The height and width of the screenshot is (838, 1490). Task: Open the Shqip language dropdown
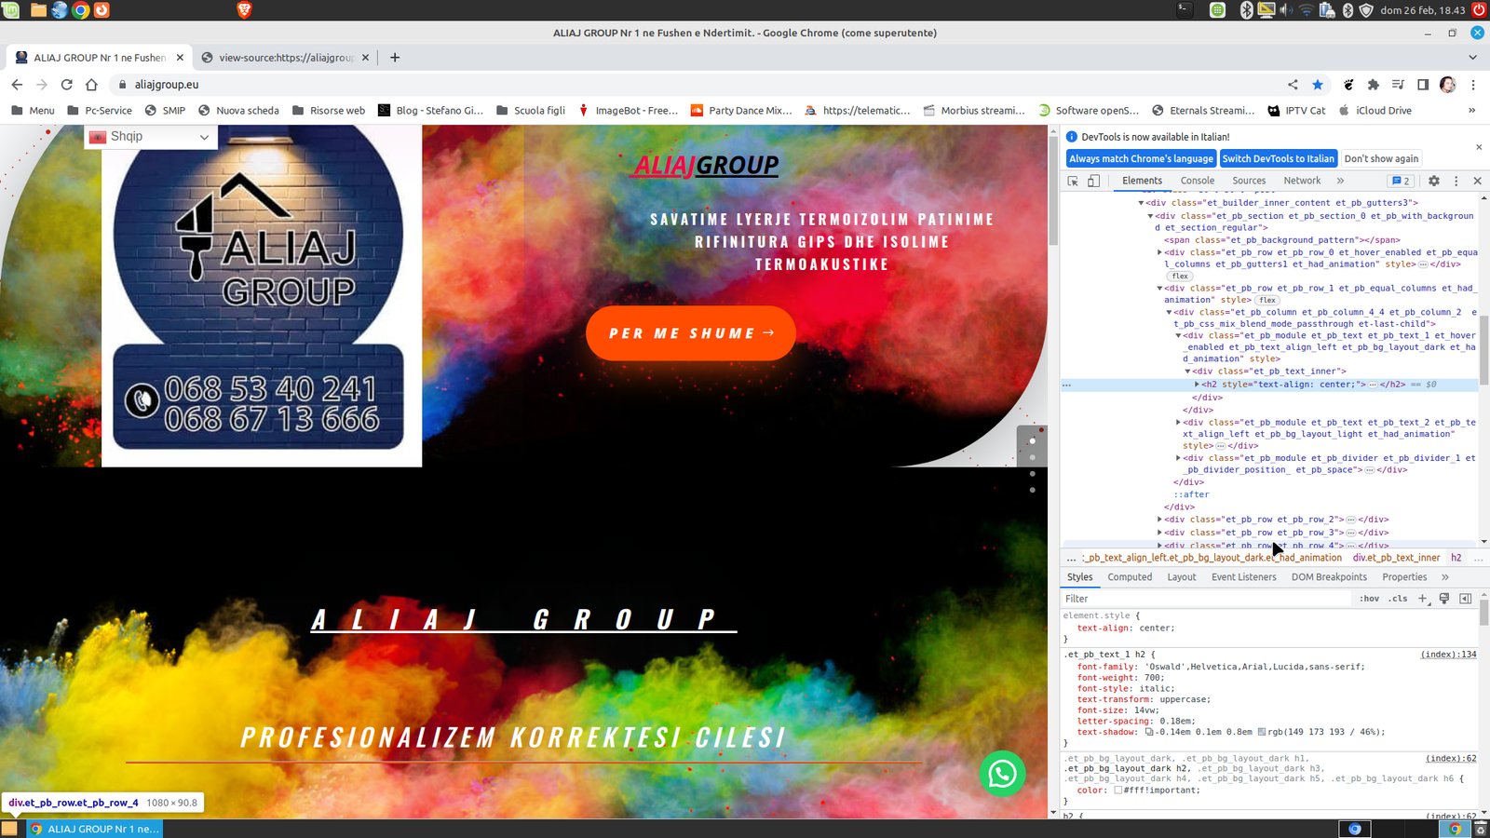[x=151, y=137]
